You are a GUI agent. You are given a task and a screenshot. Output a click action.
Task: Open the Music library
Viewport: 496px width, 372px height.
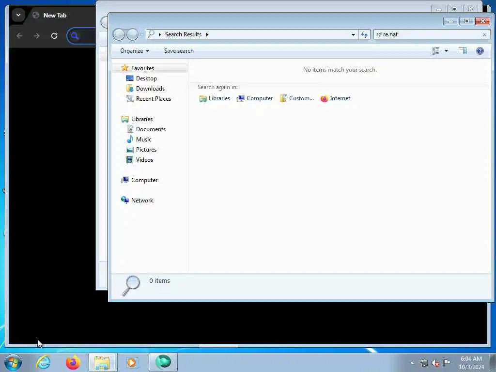[x=143, y=139]
